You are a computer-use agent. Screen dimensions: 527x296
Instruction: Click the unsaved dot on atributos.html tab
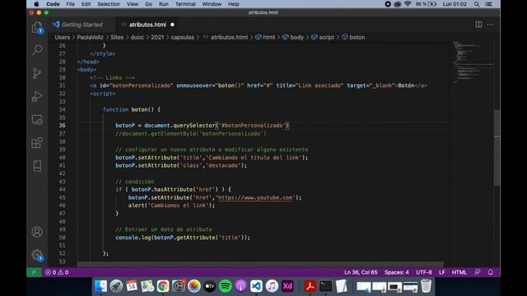tap(172, 25)
